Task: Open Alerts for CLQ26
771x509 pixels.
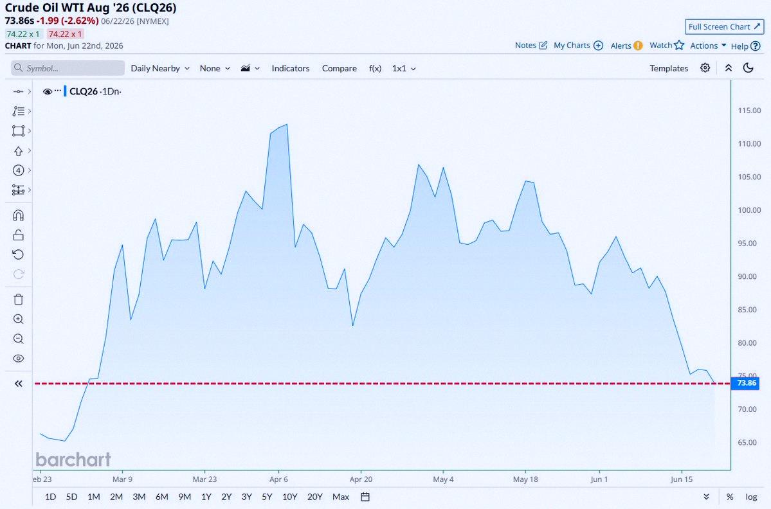Action: (x=626, y=46)
